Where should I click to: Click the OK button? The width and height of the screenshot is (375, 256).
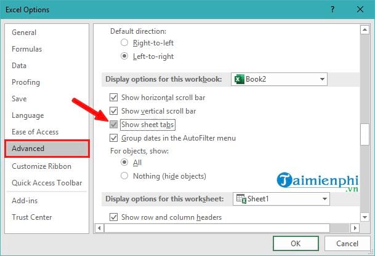click(x=296, y=243)
